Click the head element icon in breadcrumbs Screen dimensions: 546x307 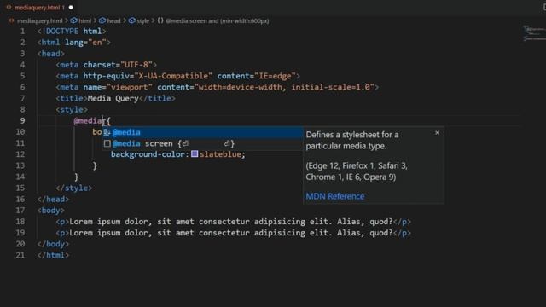(x=102, y=20)
